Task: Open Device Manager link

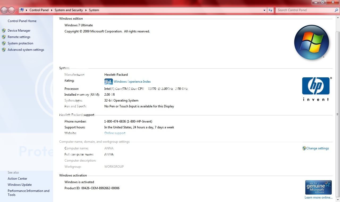Action: coord(19,31)
